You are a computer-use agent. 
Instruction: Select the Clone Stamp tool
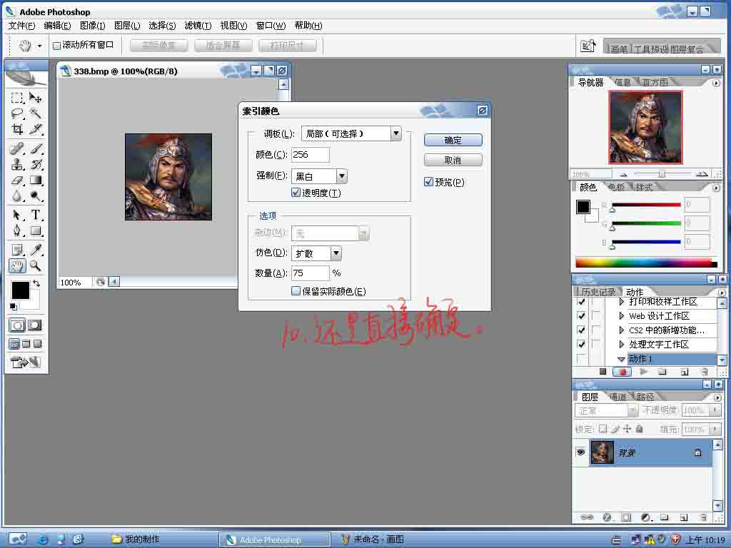17,165
